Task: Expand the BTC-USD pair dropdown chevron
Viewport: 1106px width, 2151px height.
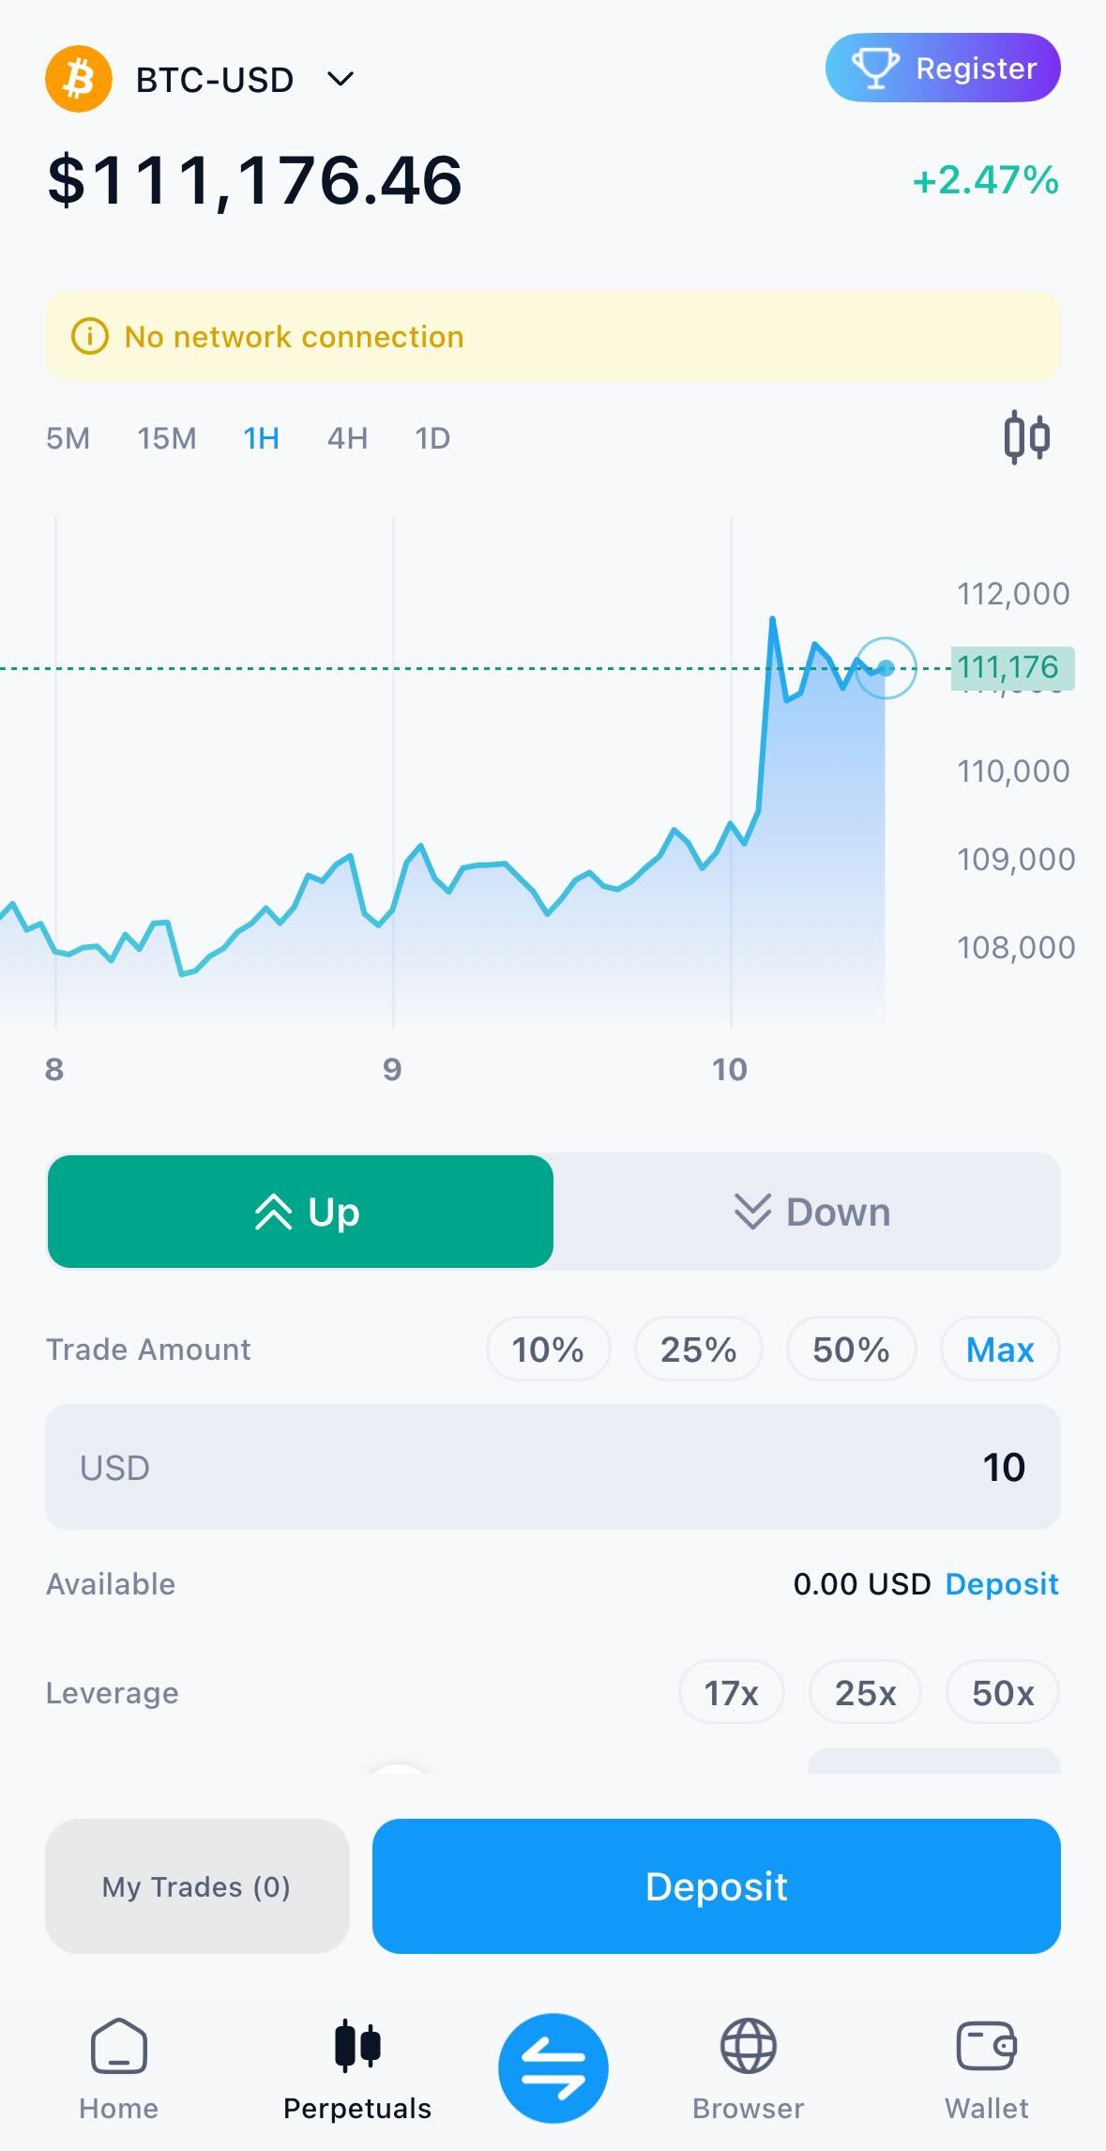Action: (x=341, y=79)
